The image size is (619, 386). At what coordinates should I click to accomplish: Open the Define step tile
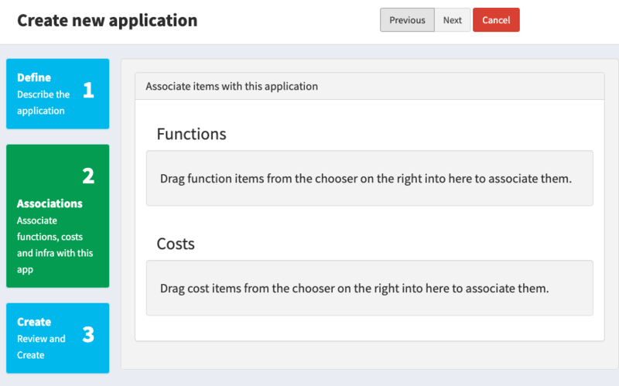pyautogui.click(x=57, y=94)
